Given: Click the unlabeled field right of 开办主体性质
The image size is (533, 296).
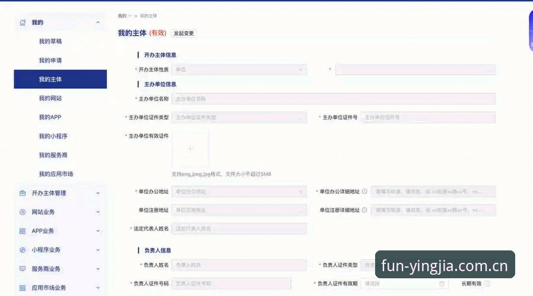Looking at the screenshot, I should click(x=415, y=69).
